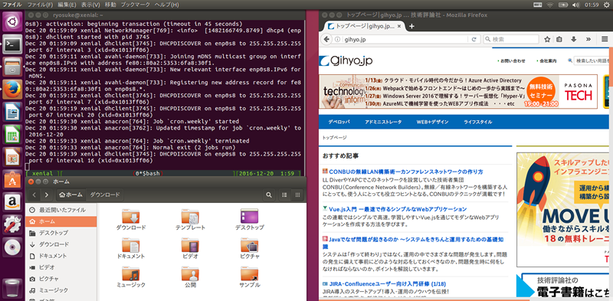Open Ubuntu Software dock icon
Screen dimensions: 613x301
[x=12, y=179]
